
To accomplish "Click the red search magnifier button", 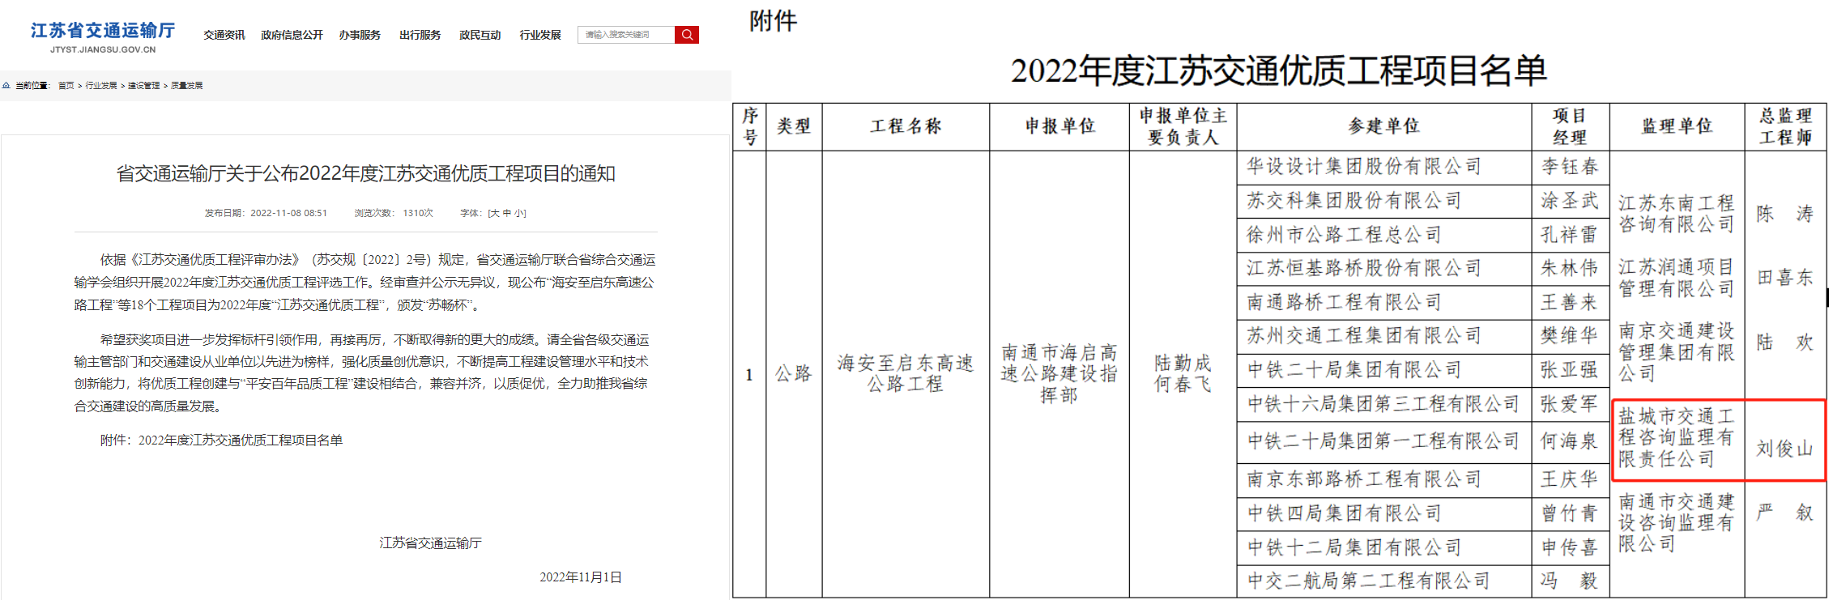I will pos(686,35).
